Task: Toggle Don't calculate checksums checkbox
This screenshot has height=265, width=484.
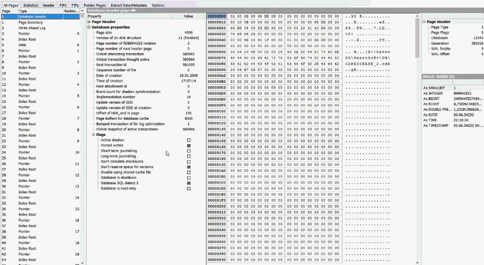Action: click(189, 162)
